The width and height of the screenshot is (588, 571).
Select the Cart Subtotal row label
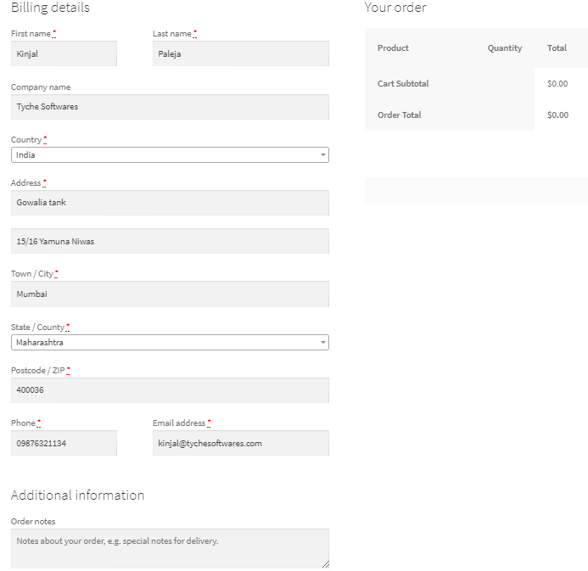(x=403, y=84)
